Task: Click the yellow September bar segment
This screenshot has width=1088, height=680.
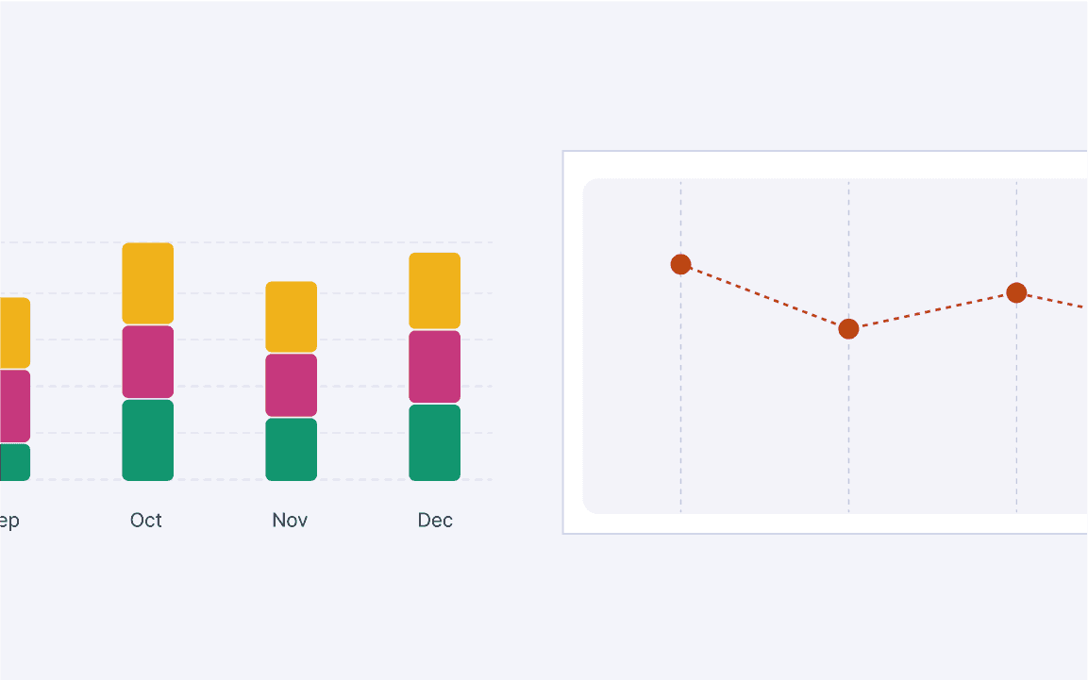Action: (x=14, y=332)
